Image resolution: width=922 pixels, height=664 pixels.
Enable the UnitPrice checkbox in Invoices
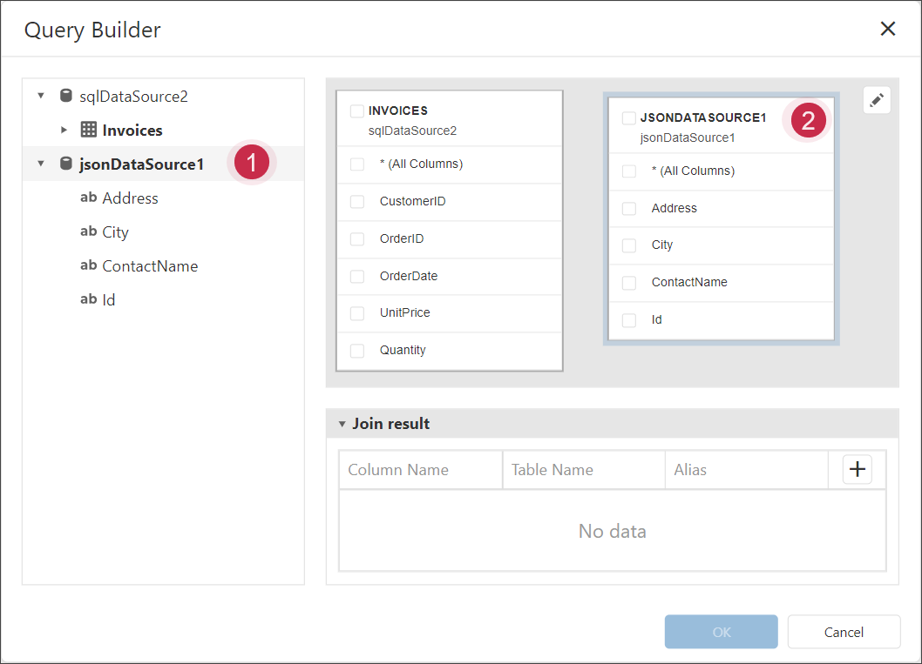357,313
